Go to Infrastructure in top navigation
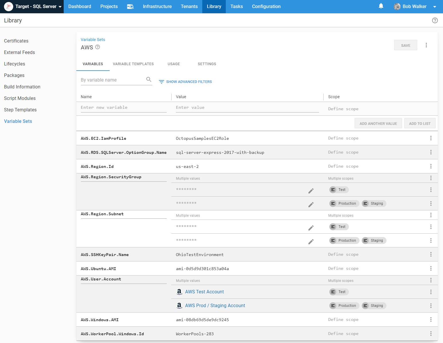443x343 pixels. [x=157, y=7]
